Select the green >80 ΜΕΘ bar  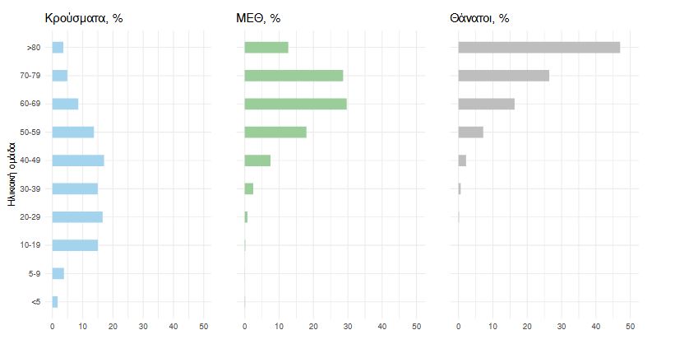point(266,47)
